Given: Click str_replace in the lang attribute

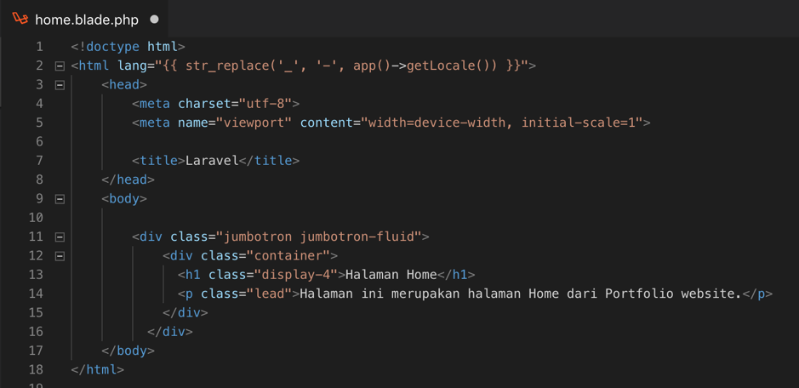Looking at the screenshot, I should [x=227, y=66].
